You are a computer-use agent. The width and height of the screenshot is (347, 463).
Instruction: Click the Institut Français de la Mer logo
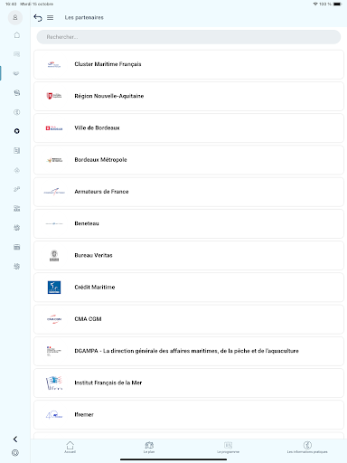[54, 383]
